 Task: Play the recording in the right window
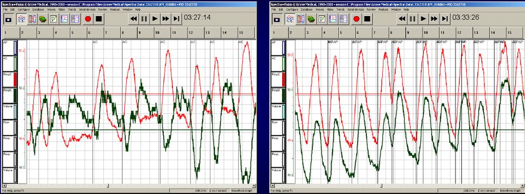tap(423, 19)
